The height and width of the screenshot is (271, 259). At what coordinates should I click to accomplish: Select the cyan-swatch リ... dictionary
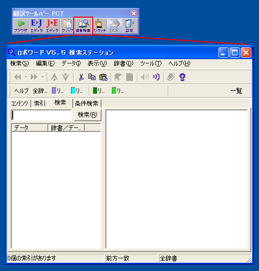(77, 91)
